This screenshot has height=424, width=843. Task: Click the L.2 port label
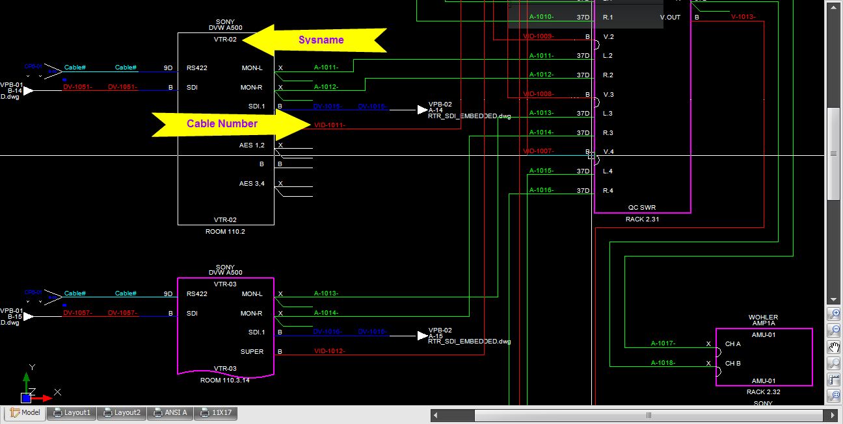coord(608,56)
